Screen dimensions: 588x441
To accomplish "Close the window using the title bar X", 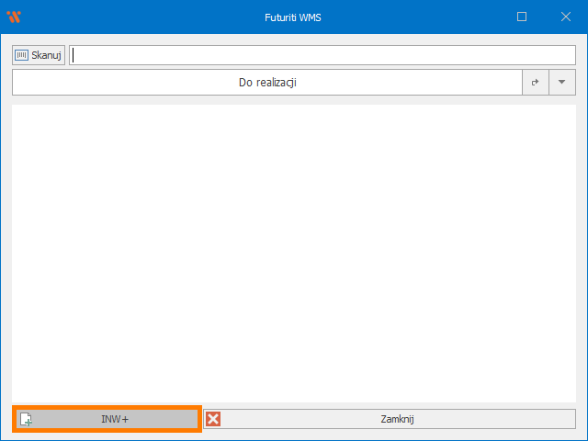I will click(x=564, y=17).
